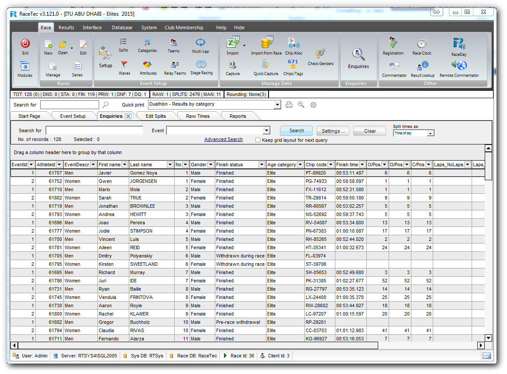
Task: Open the Database menu tab
Action: tap(122, 27)
